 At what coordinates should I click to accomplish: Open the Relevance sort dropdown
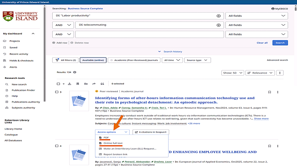[260, 73]
